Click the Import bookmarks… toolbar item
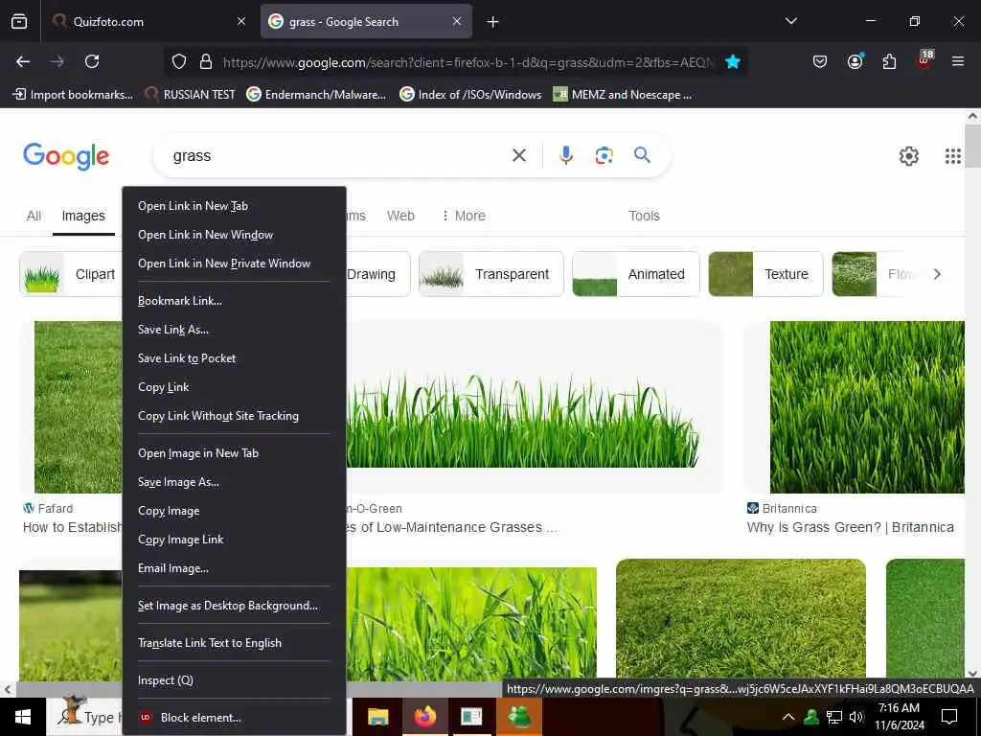981x736 pixels. [x=73, y=95]
